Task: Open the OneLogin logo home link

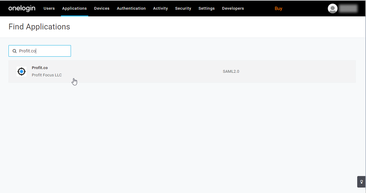Action: [x=22, y=8]
